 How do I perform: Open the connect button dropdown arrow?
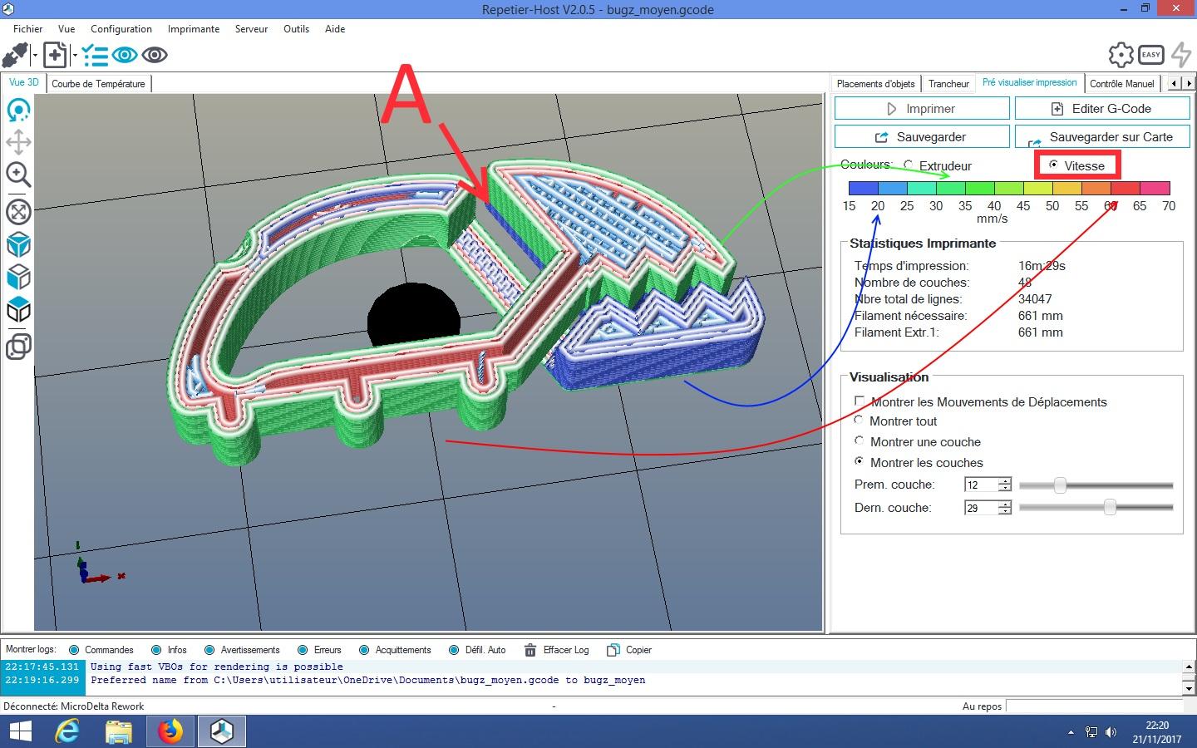coord(36,56)
